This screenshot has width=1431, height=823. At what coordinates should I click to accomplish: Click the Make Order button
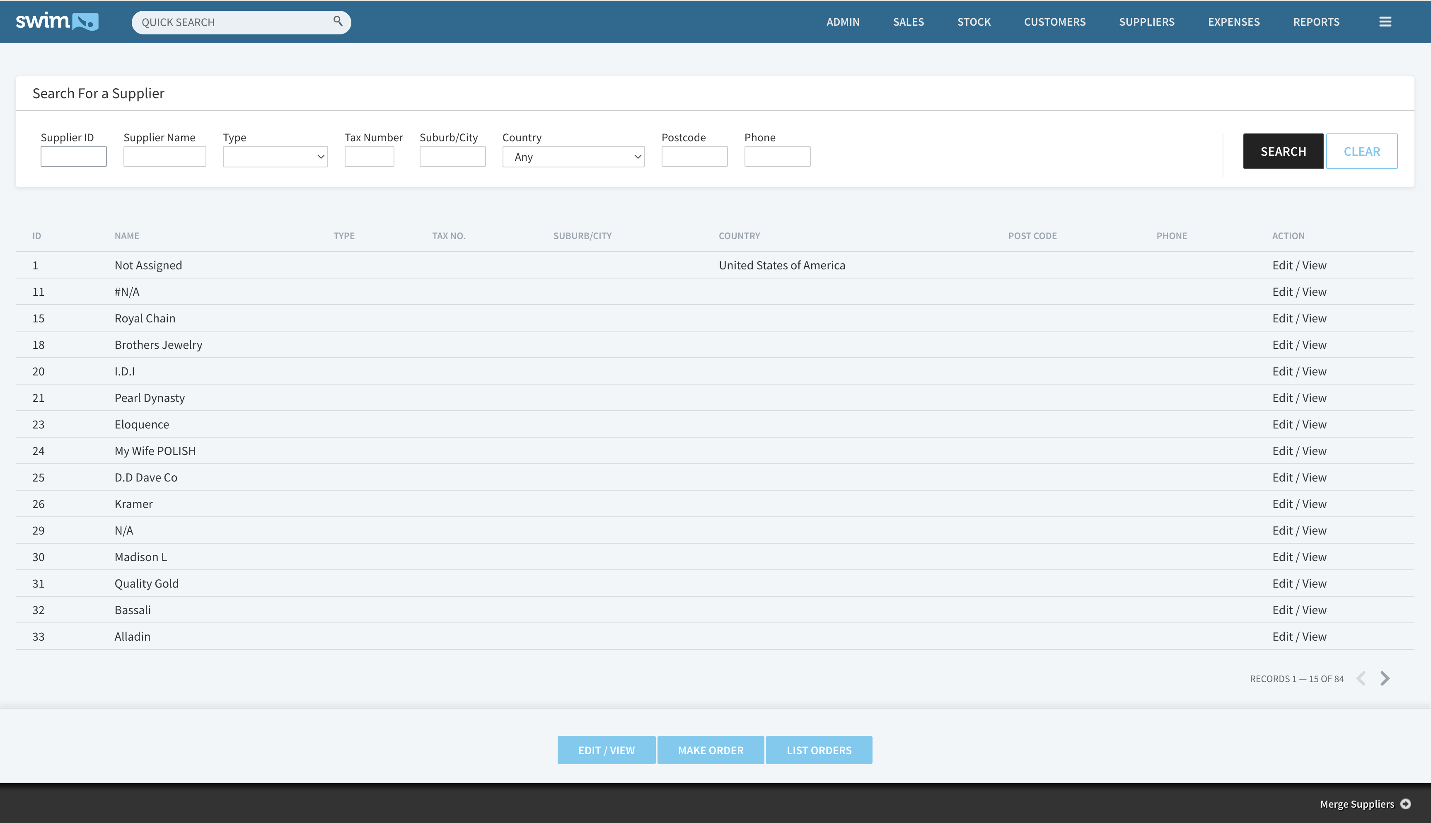point(710,750)
